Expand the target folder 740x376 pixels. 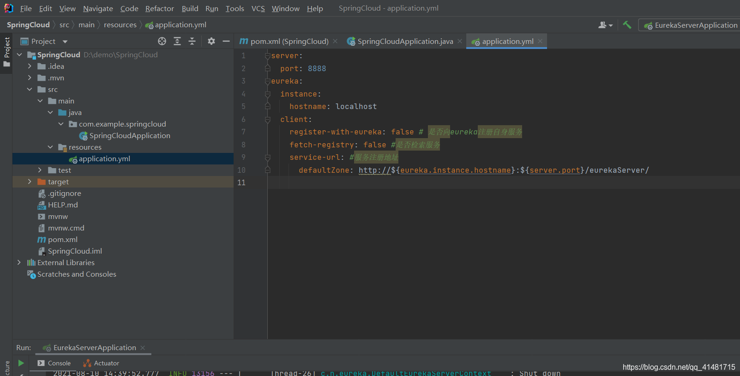click(30, 182)
